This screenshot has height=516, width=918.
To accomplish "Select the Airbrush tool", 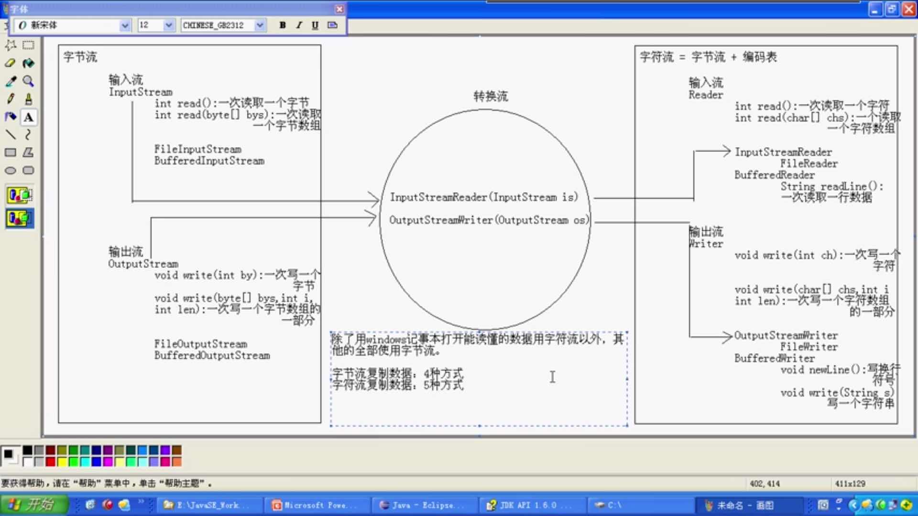I will [x=11, y=117].
